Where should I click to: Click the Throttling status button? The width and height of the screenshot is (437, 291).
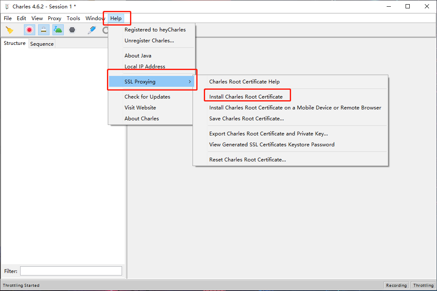click(x=423, y=285)
